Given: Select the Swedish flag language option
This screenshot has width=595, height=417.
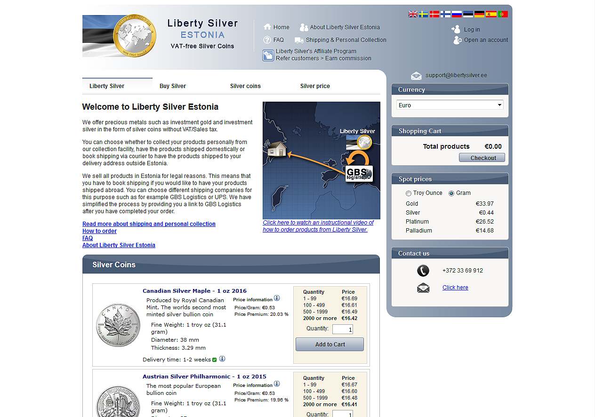Looking at the screenshot, I should click(x=424, y=14).
